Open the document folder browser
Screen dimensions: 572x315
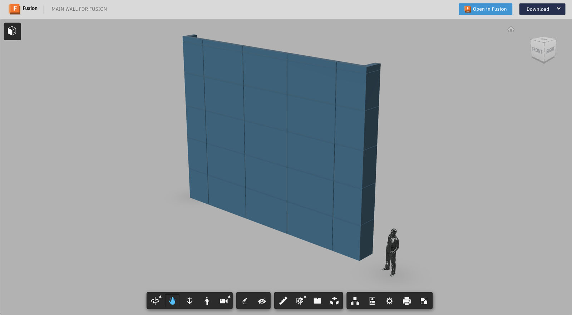coord(317,301)
